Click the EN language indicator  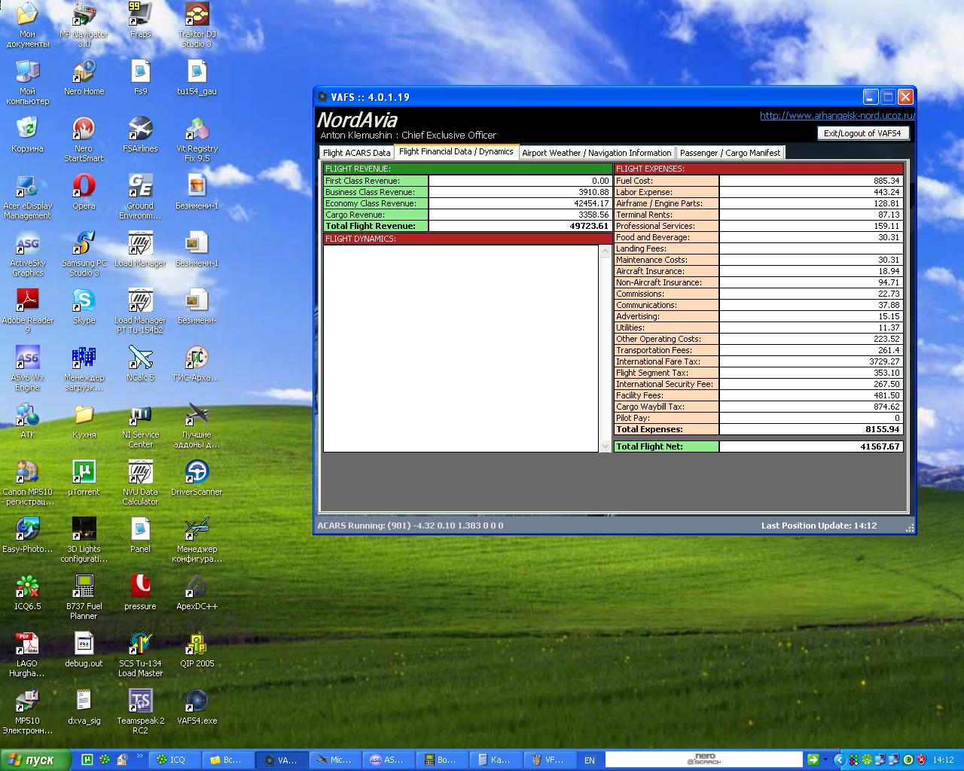[590, 760]
